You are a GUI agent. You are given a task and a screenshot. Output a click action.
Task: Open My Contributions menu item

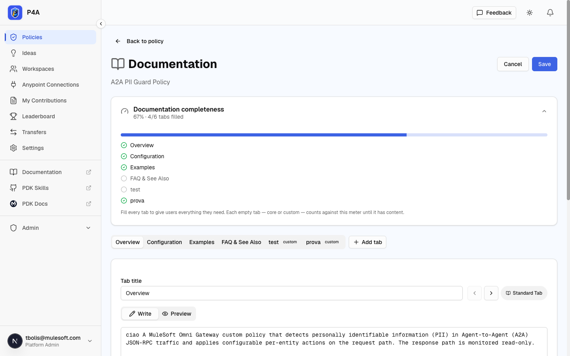click(x=51, y=100)
